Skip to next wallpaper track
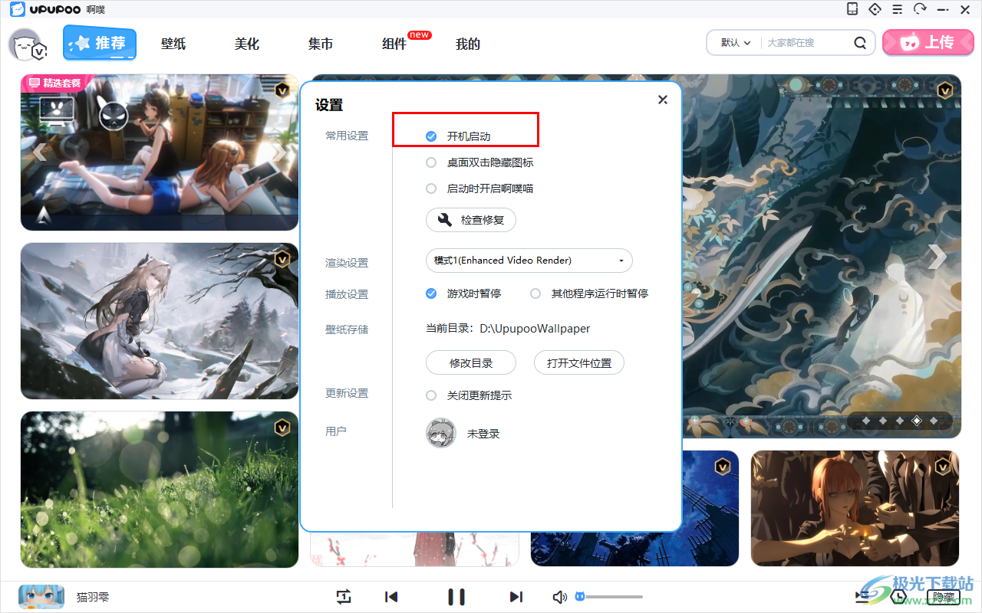 point(516,597)
